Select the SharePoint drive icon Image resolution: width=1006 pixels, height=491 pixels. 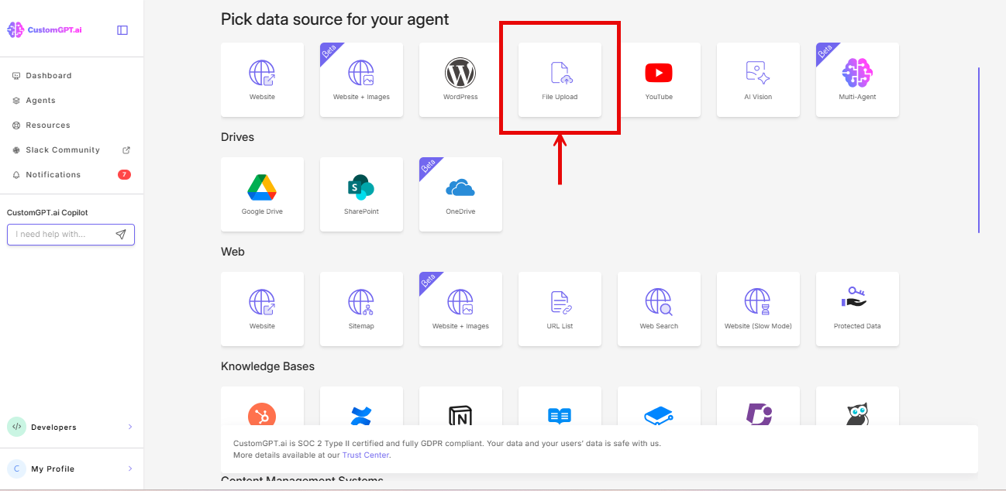click(x=361, y=194)
